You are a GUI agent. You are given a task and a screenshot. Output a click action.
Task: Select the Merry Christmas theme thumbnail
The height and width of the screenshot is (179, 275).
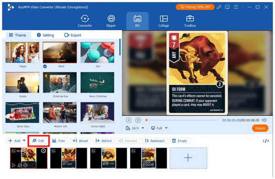pos(97,82)
